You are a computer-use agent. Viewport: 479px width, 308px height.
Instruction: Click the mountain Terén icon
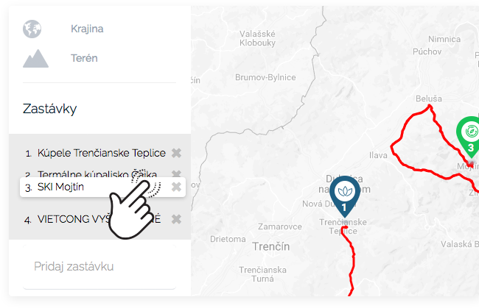point(36,59)
